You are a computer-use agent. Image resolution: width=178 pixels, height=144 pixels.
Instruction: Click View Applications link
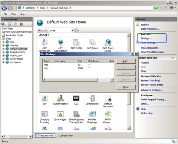(150, 48)
